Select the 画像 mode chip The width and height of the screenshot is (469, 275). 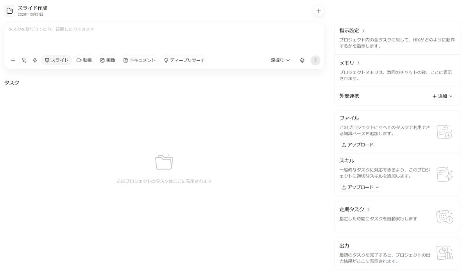click(107, 60)
